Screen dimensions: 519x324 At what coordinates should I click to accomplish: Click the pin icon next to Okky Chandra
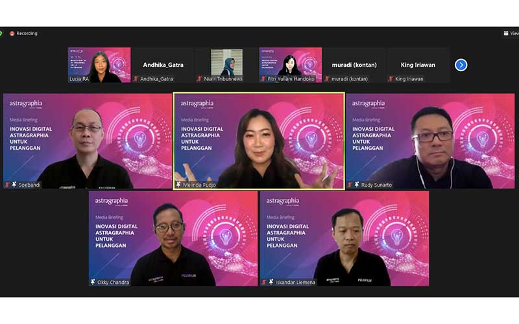point(93,282)
